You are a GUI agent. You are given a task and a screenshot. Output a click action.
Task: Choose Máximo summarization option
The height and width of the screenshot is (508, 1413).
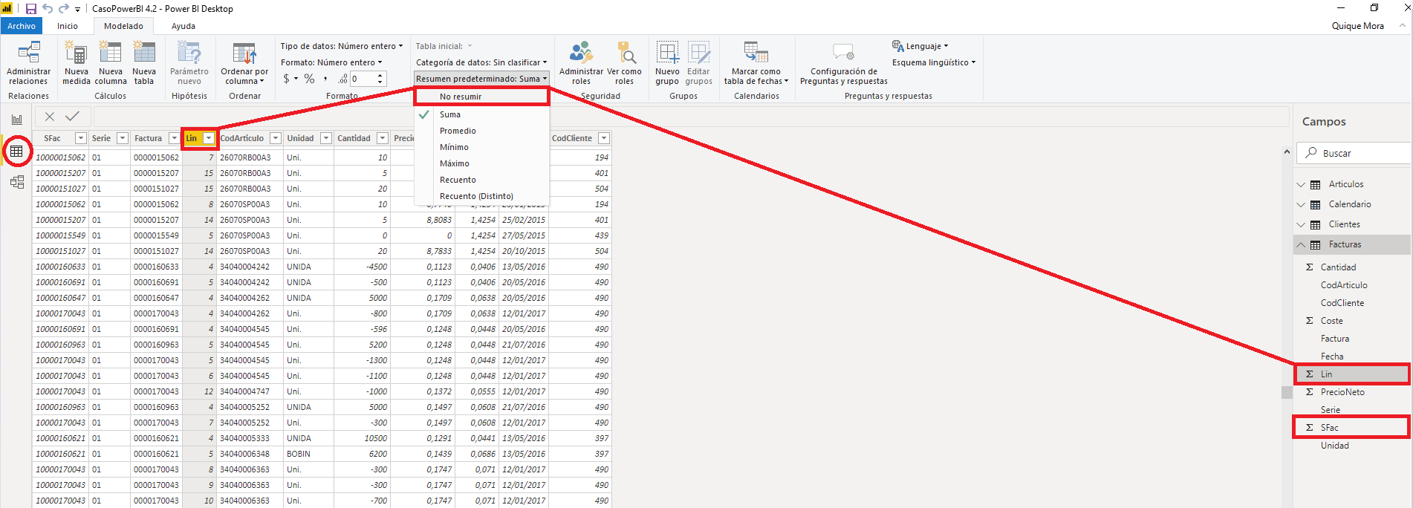click(x=481, y=163)
